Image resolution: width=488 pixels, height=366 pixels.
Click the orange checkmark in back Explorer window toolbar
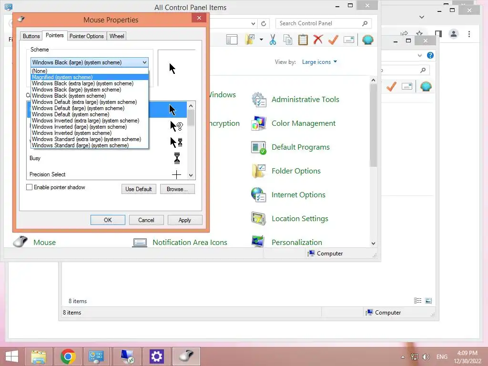pos(391,86)
